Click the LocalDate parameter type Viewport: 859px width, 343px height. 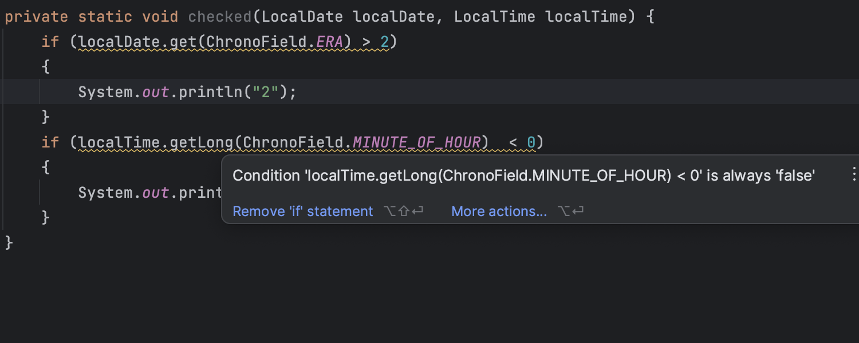pyautogui.click(x=302, y=17)
